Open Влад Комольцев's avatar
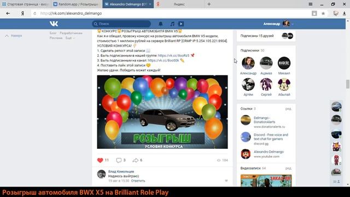 [x=101, y=174]
